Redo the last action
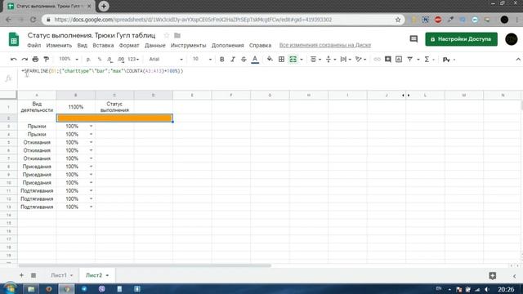The height and width of the screenshot is (294, 523). pos(25,60)
